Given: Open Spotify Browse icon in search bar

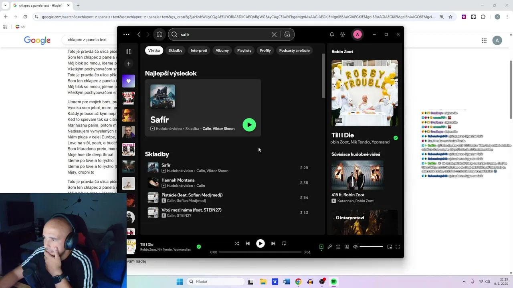Looking at the screenshot, I should [287, 34].
